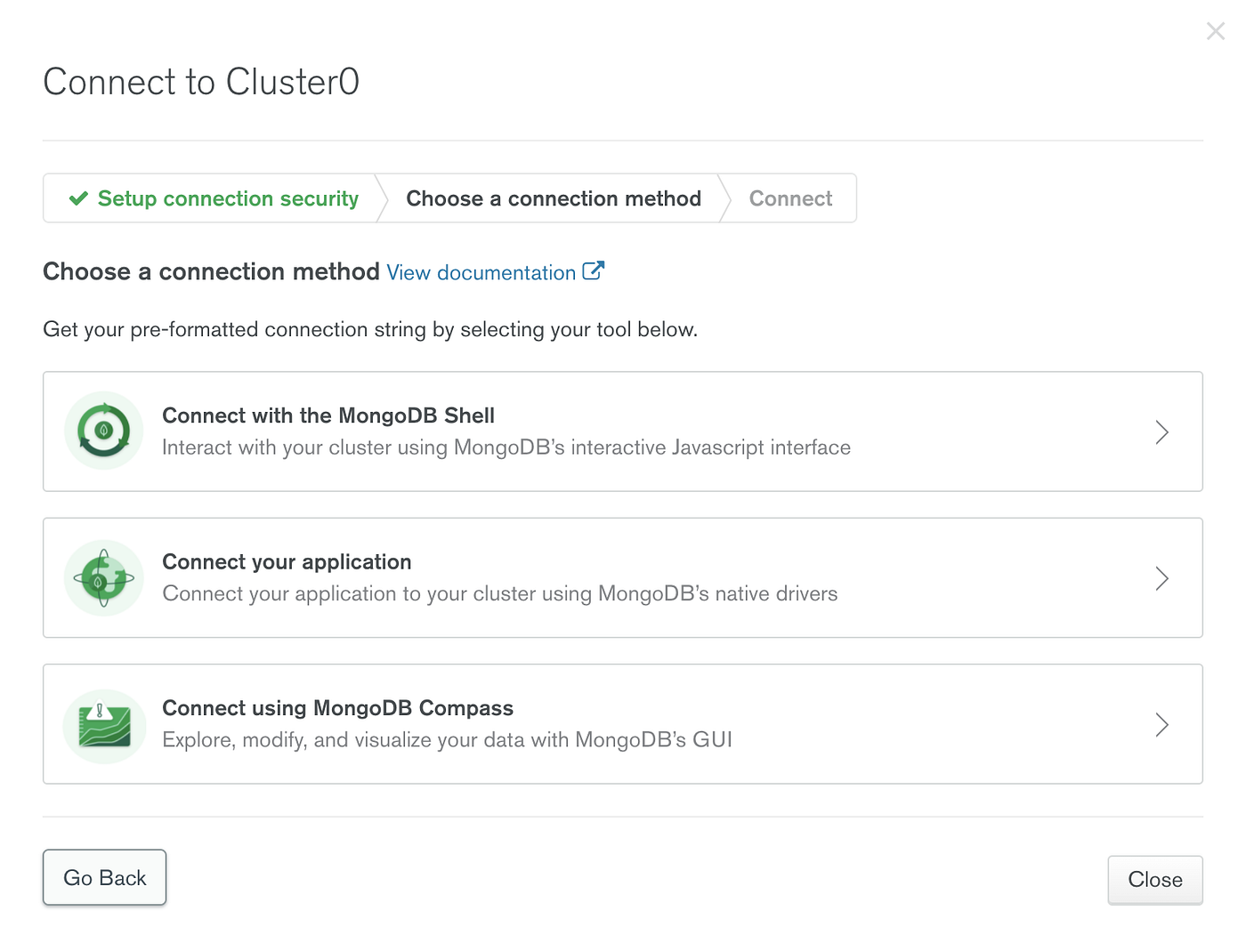Screen dimensions: 1246x951
Task: Expand the Connect your application row chevron
Action: [x=1161, y=578]
